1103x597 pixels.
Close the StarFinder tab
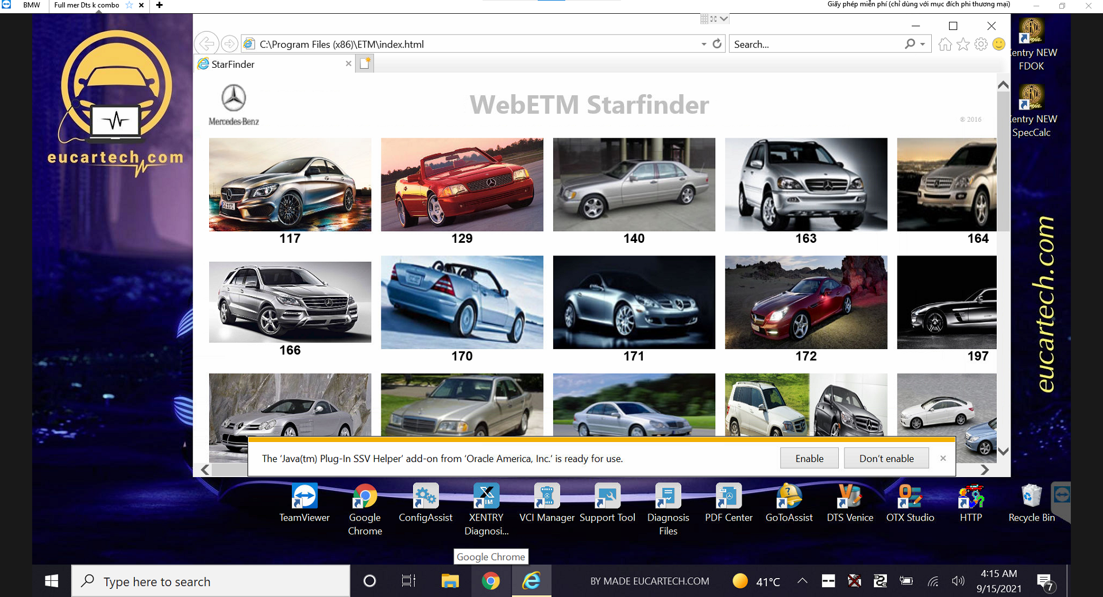coord(348,64)
